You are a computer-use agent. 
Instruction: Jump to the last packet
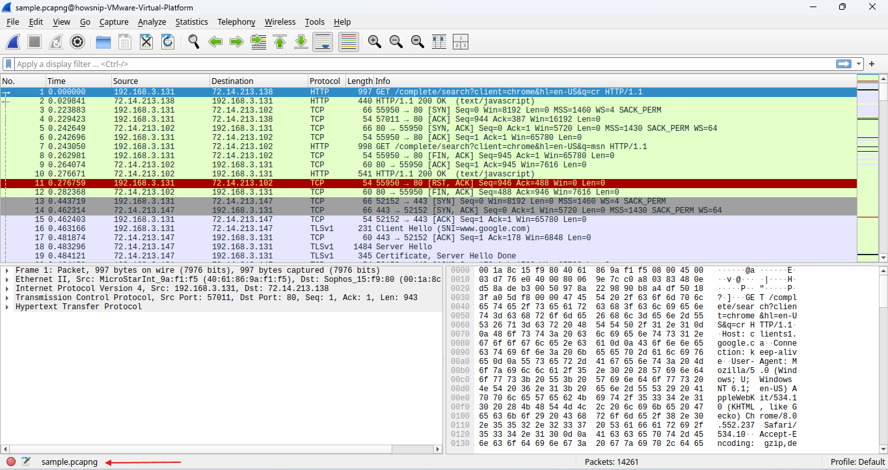[x=301, y=42]
